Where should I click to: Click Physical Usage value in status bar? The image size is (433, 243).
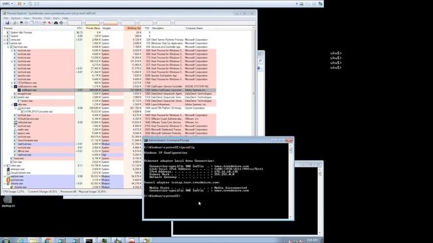click(x=92, y=192)
